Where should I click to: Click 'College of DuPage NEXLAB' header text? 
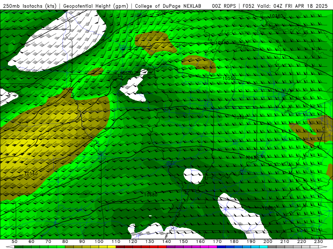[168, 6]
